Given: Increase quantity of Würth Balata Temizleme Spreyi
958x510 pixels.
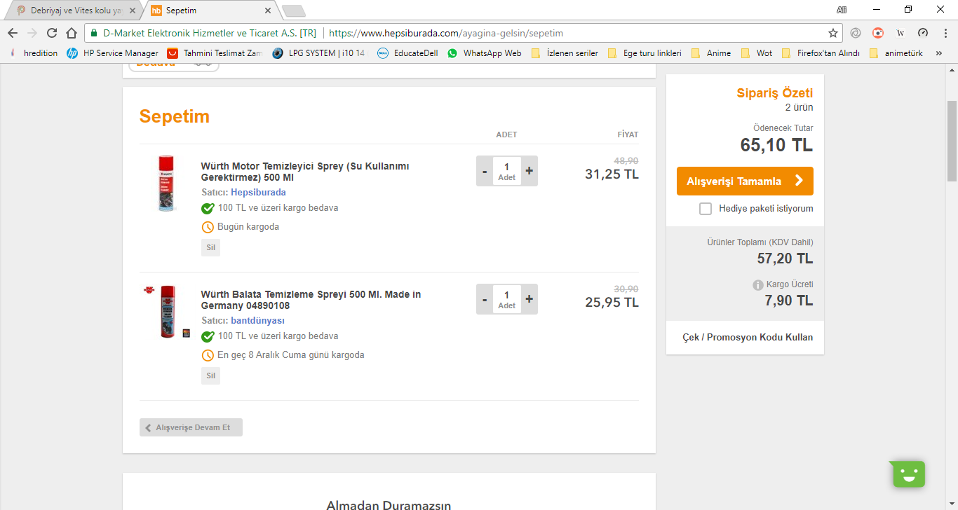Looking at the screenshot, I should pos(529,299).
